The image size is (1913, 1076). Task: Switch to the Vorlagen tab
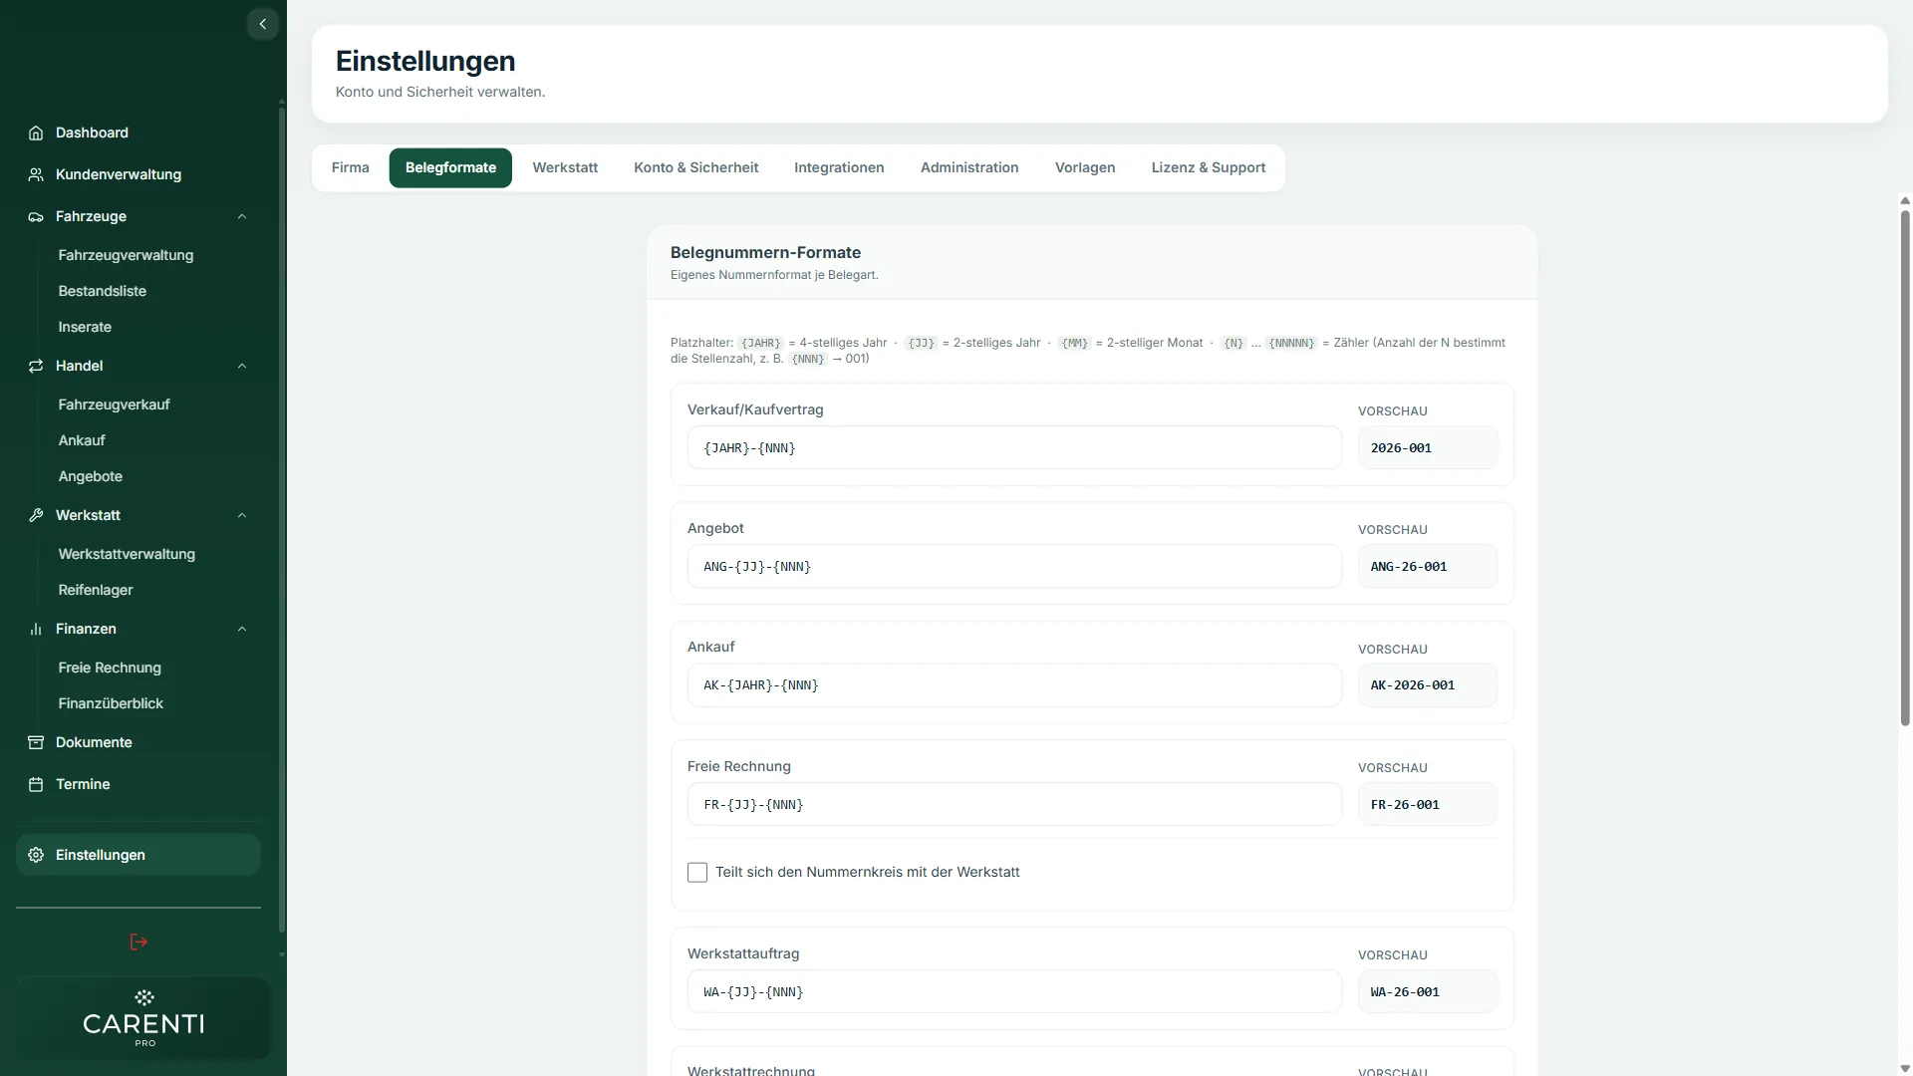point(1085,167)
